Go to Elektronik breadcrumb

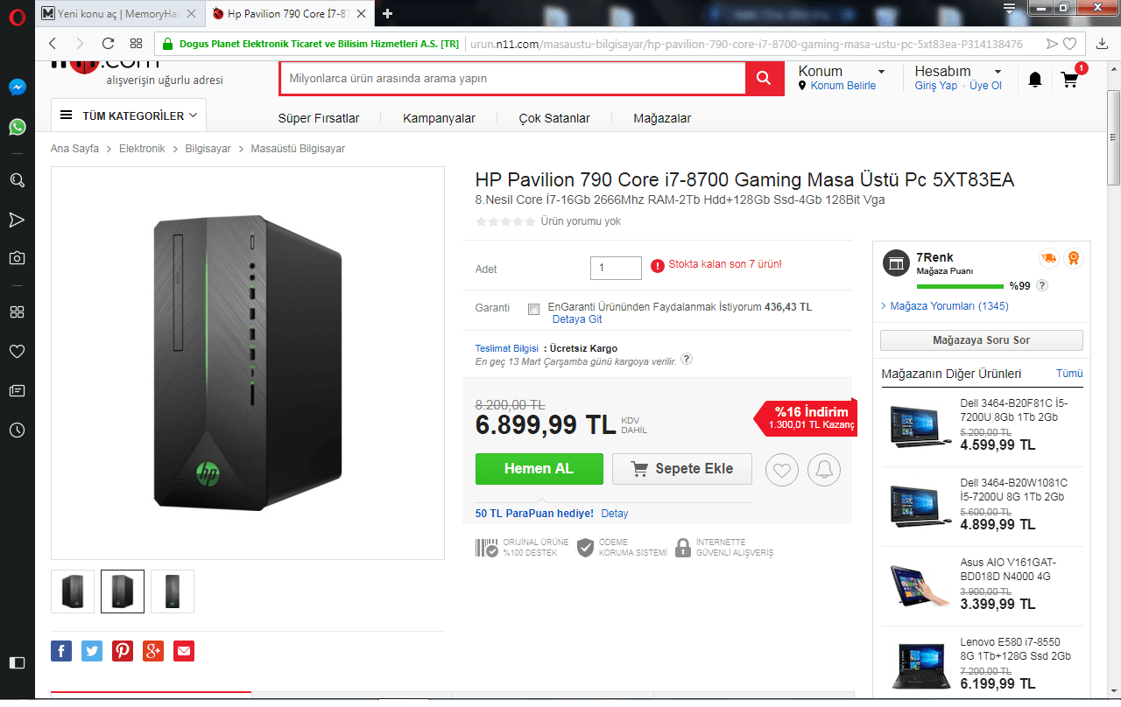[x=142, y=149]
